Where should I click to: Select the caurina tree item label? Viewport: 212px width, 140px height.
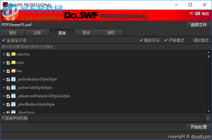pyautogui.click(x=23, y=54)
